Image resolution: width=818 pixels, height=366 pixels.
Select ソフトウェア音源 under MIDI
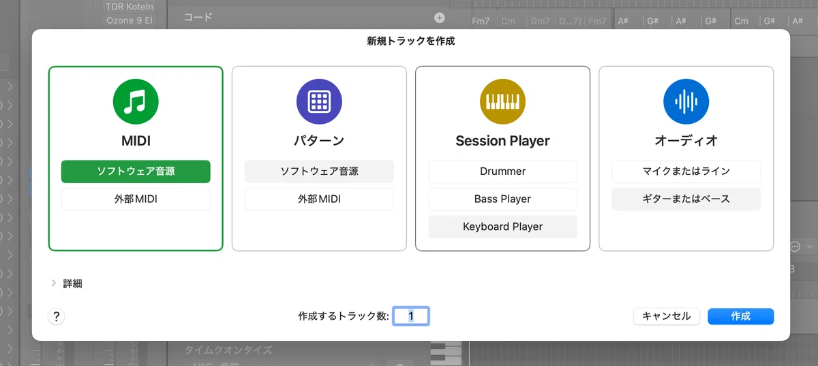click(x=136, y=171)
